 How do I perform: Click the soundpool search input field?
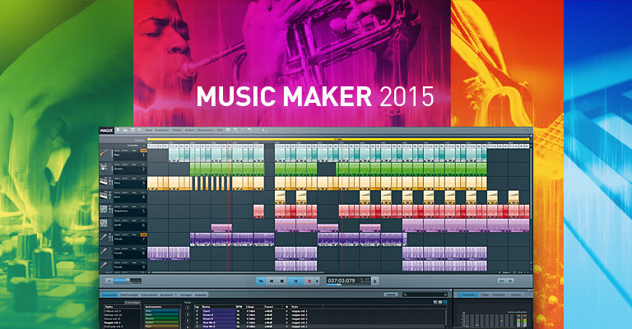coord(425,294)
